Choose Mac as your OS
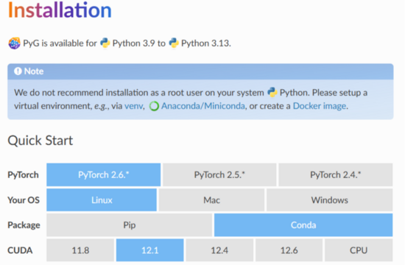The height and width of the screenshot is (265, 405). click(211, 200)
